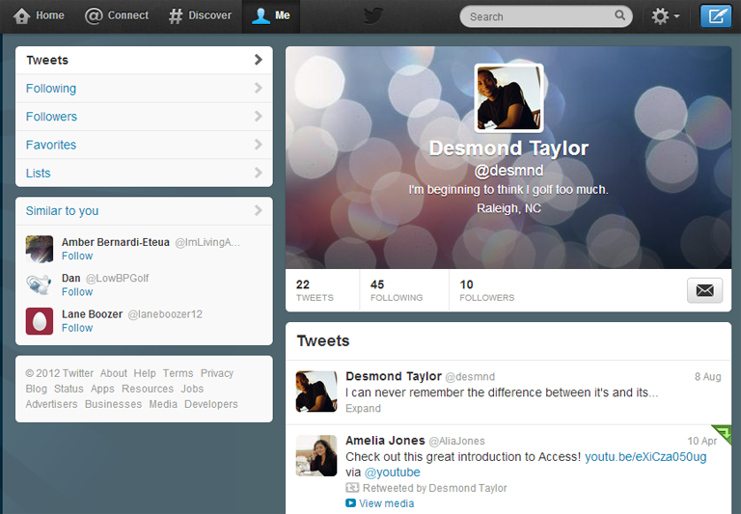Go to the Home tab
The image size is (741, 514).
tap(39, 16)
